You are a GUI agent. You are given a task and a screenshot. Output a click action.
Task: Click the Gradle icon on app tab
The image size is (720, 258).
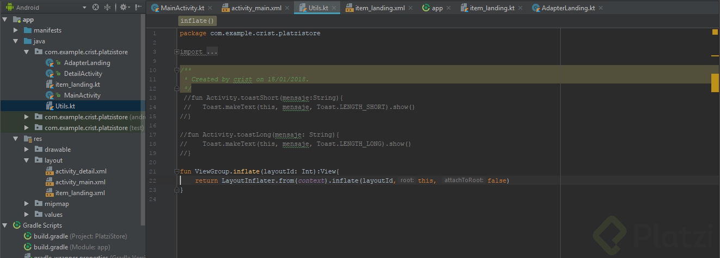pos(426,8)
